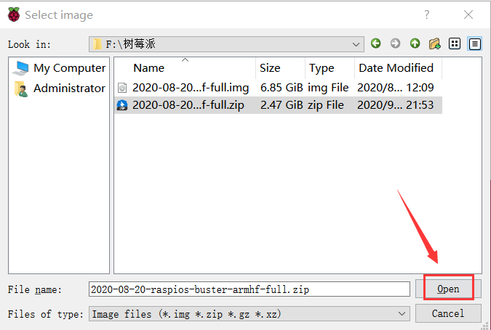
Task: Click the 'zip File' type cell
Action: click(326, 105)
